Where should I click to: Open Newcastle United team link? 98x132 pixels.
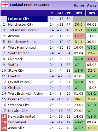pos(22,117)
